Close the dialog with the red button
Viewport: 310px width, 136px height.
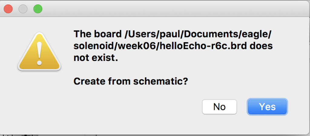point(8,9)
